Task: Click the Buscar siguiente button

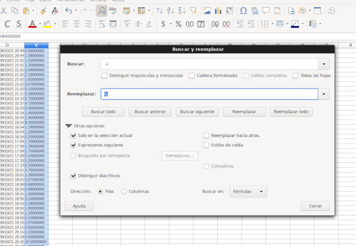Action: [197, 112]
